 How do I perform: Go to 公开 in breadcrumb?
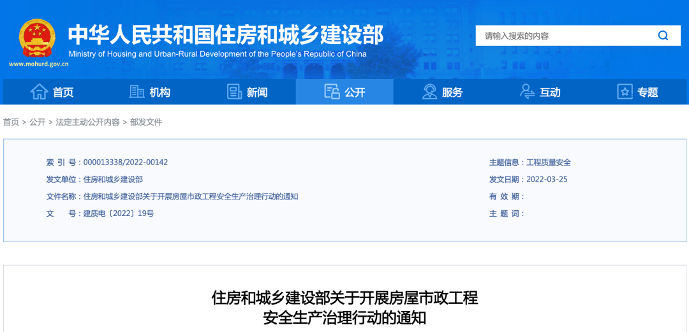tap(38, 122)
